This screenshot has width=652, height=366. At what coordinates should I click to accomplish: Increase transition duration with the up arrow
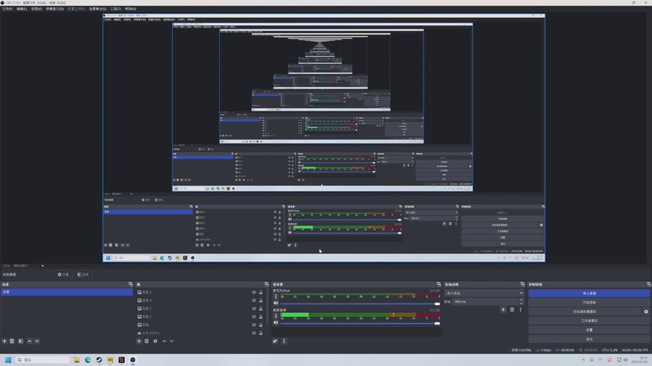pos(522,300)
